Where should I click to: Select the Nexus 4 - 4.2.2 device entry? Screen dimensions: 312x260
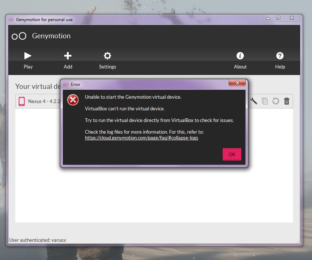[44, 101]
